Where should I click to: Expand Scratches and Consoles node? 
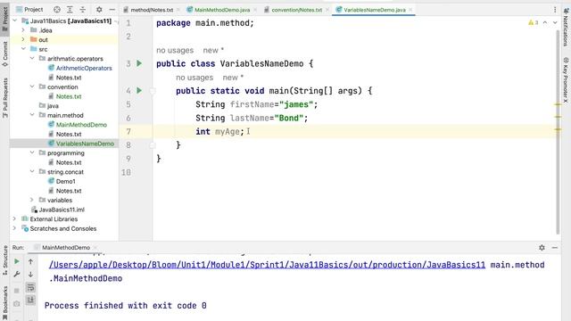[14, 228]
